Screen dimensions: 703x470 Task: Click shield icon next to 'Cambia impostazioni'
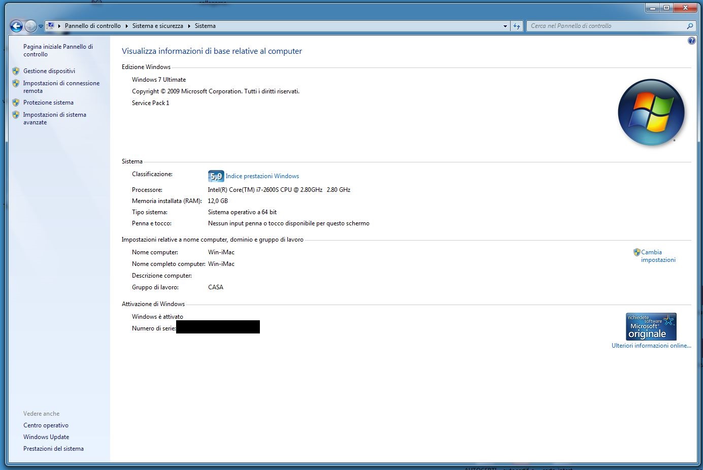pyautogui.click(x=637, y=252)
